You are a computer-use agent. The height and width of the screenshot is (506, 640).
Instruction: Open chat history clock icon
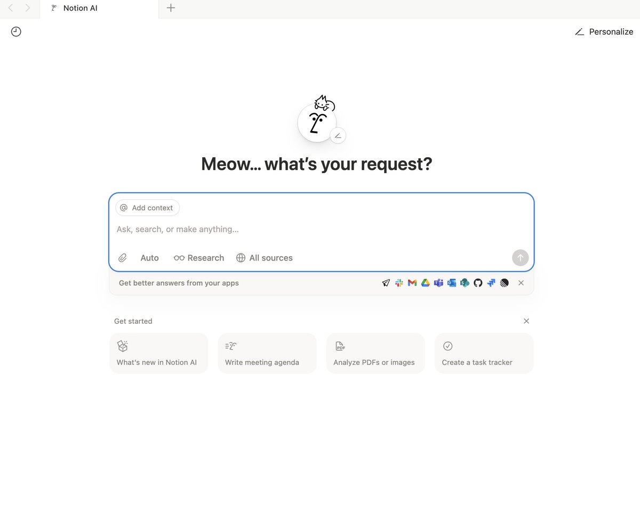click(16, 32)
